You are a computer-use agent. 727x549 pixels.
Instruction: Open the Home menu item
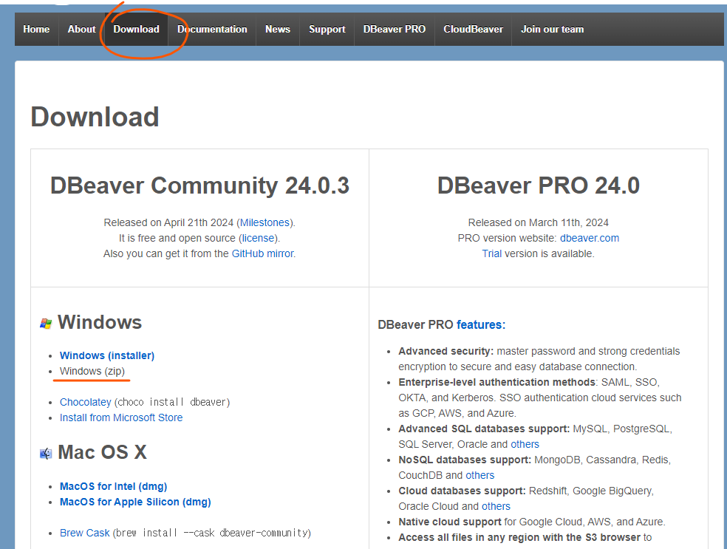point(36,30)
